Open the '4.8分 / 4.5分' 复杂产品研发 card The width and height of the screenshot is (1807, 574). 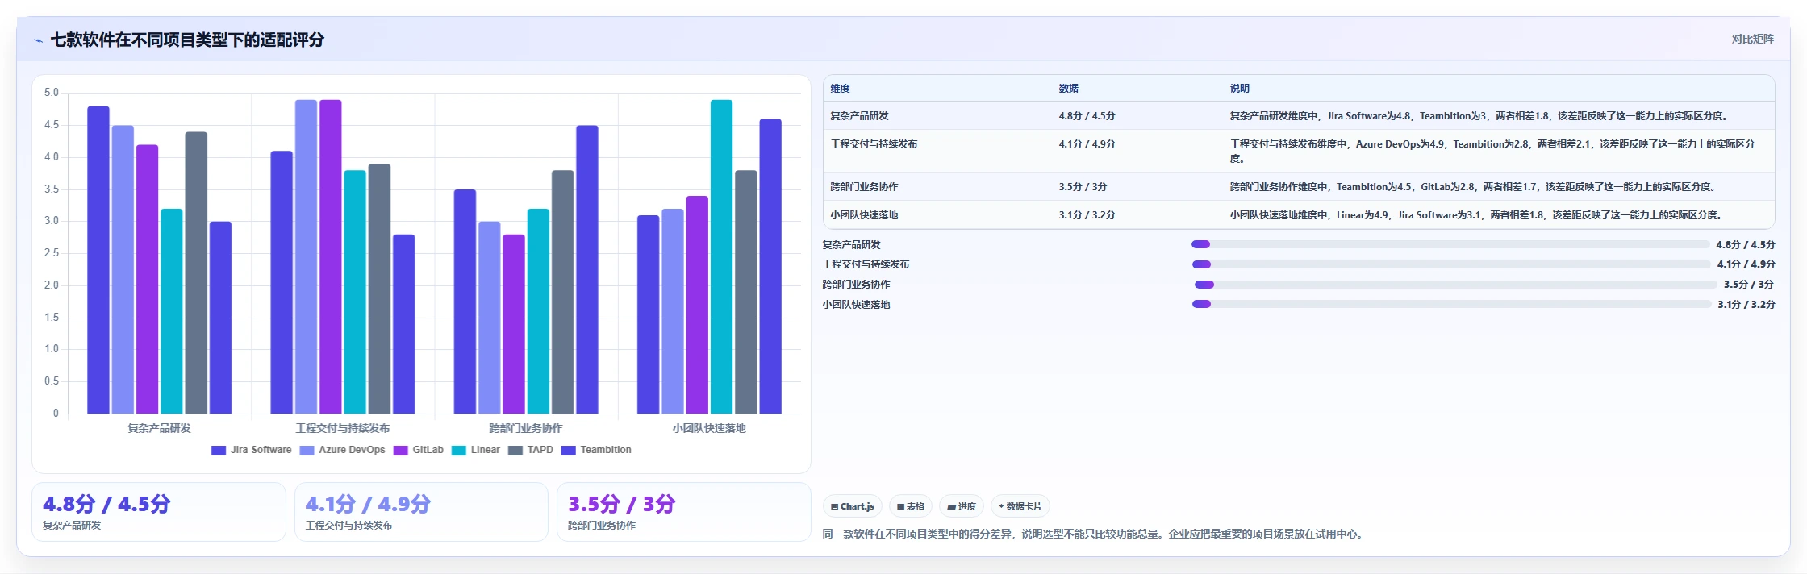pos(159,512)
